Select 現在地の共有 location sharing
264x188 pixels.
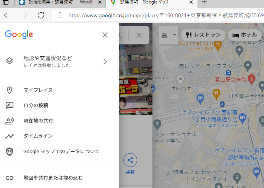click(38, 121)
